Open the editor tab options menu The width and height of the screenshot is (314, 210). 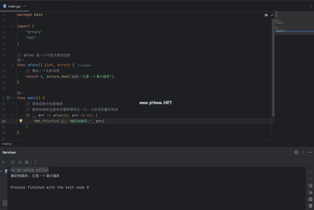pyautogui.click(x=311, y=6)
